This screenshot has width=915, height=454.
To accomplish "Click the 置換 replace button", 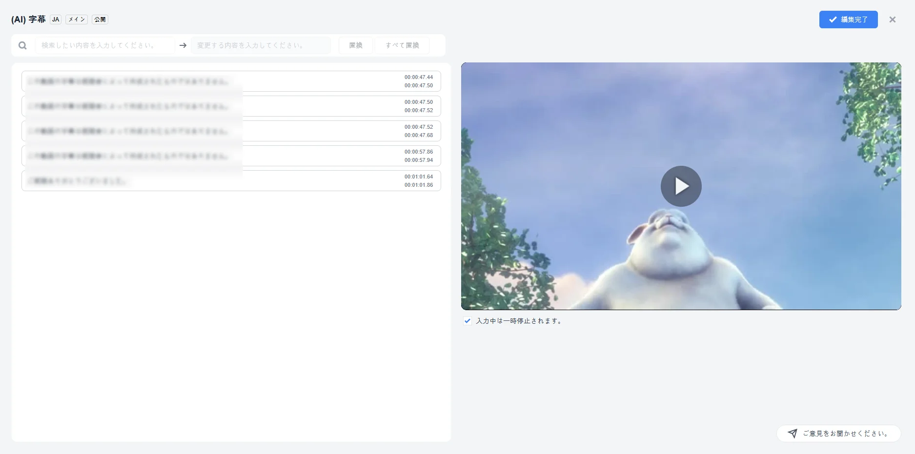I will [356, 45].
